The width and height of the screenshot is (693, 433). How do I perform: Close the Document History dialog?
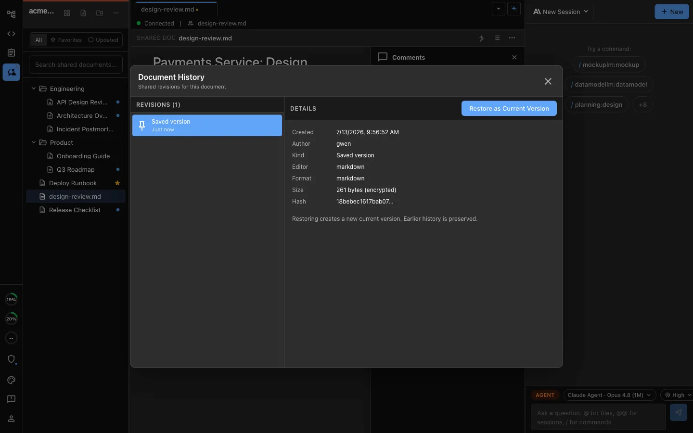pos(548,81)
